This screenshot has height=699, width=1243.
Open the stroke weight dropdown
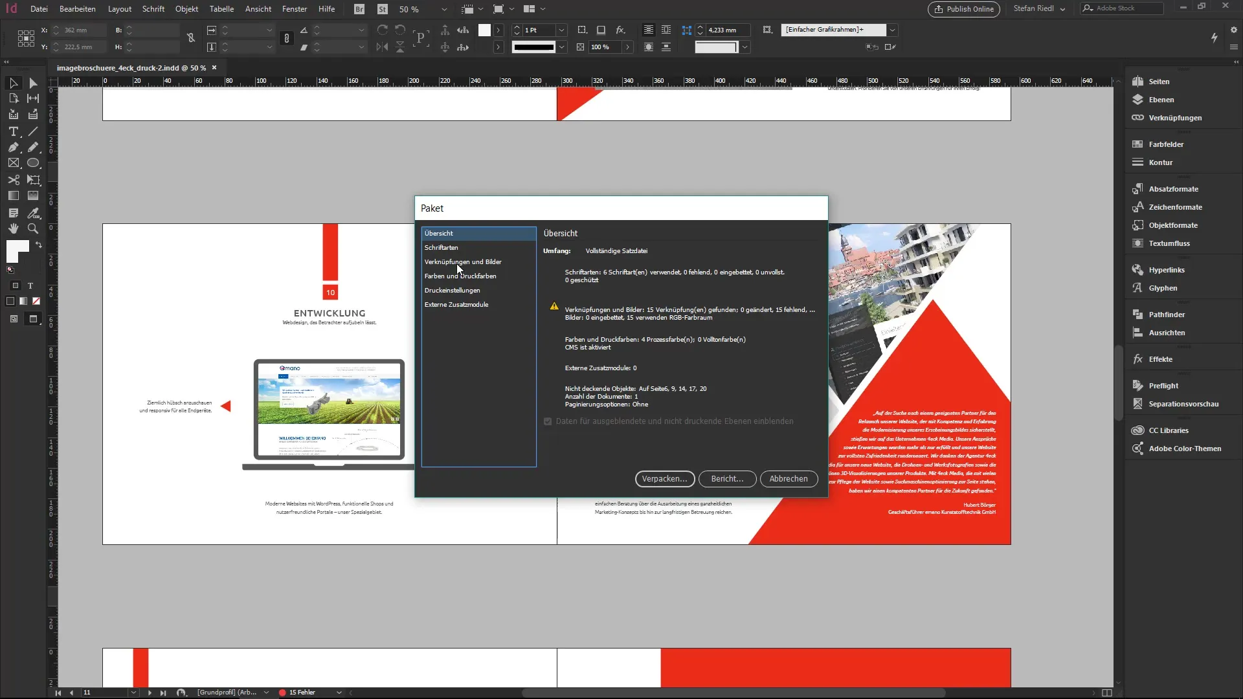(x=562, y=30)
